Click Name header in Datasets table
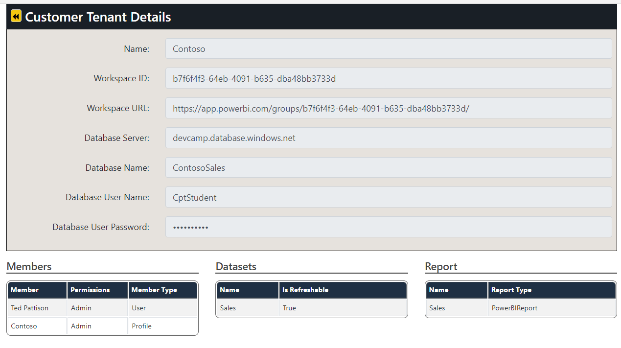 [x=248, y=290]
